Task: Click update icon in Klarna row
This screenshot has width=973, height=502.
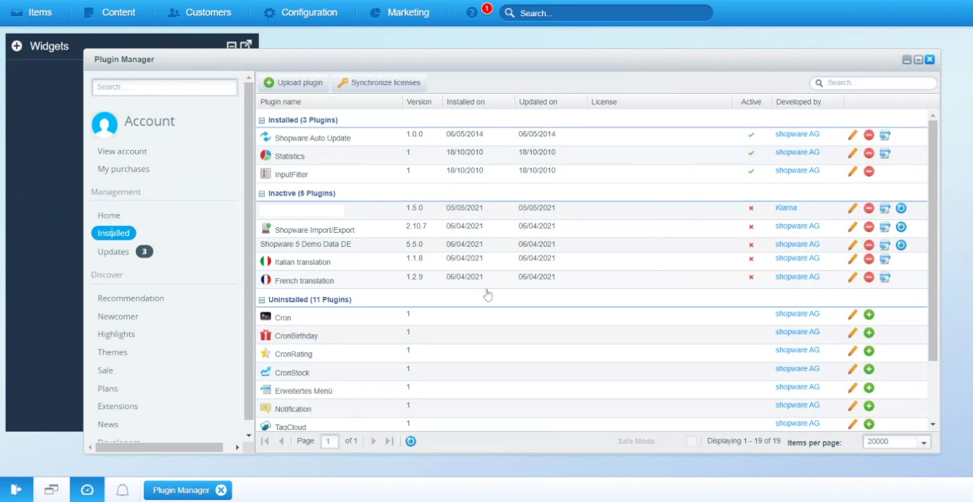Action: pos(901,208)
